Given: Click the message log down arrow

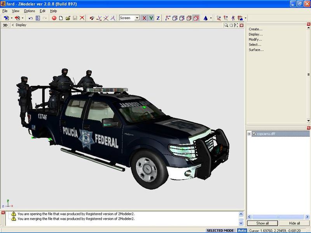Looking at the screenshot, I should click(241, 223).
